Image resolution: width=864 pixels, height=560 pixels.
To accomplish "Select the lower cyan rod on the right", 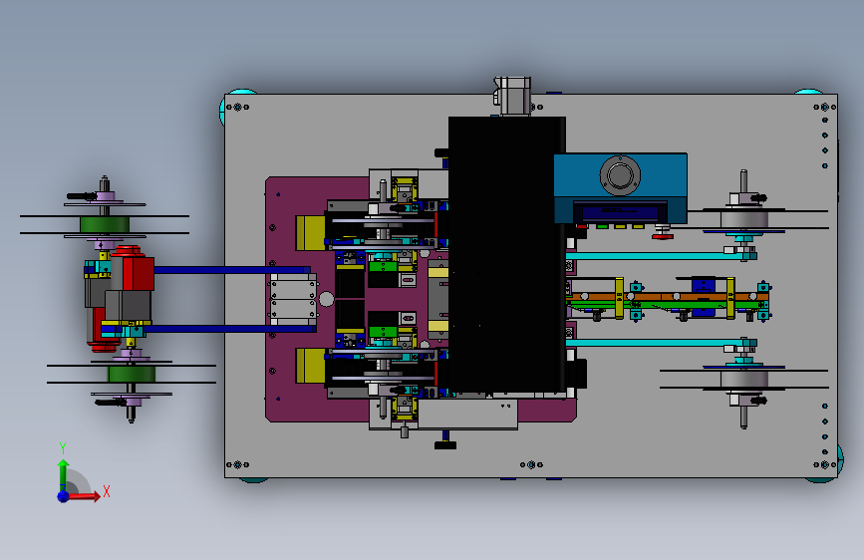I will (x=650, y=343).
